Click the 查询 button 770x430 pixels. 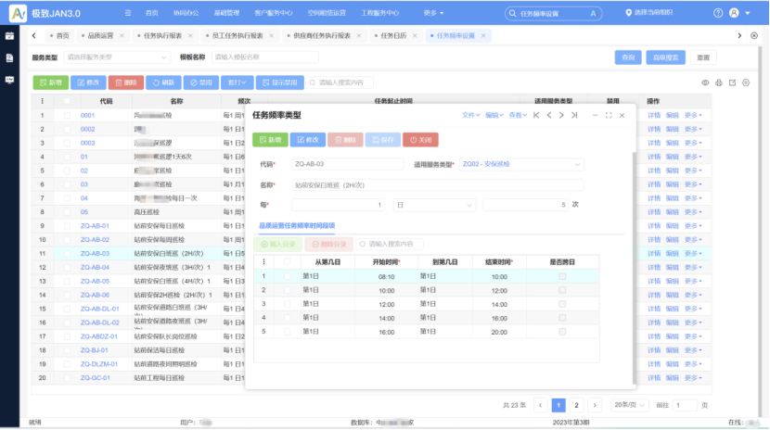(628, 57)
